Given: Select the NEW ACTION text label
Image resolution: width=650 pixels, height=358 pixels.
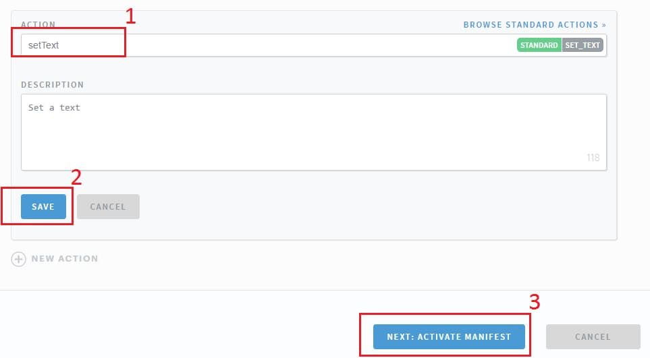Looking at the screenshot, I should coord(65,259).
